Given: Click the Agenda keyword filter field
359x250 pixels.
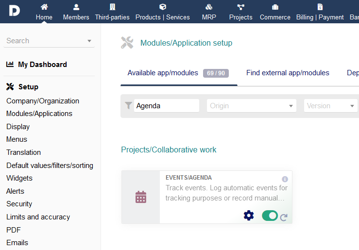Looking at the screenshot, I should [166, 106].
